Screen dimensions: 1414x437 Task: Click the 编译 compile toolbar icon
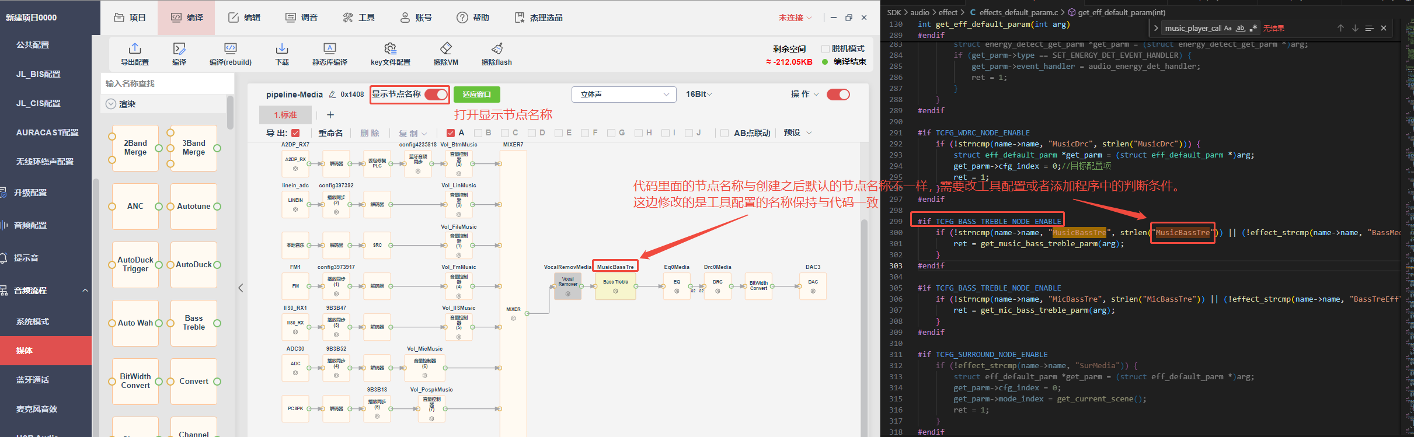[x=179, y=48]
